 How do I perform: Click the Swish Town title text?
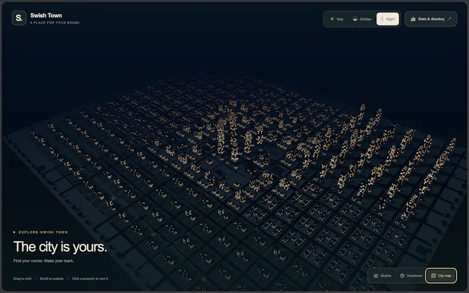pos(46,16)
